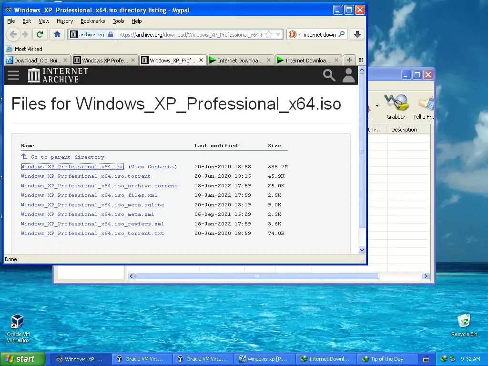Open the iso_archive.torrent file link
Image resolution: width=488 pixels, height=366 pixels.
[x=99, y=186]
